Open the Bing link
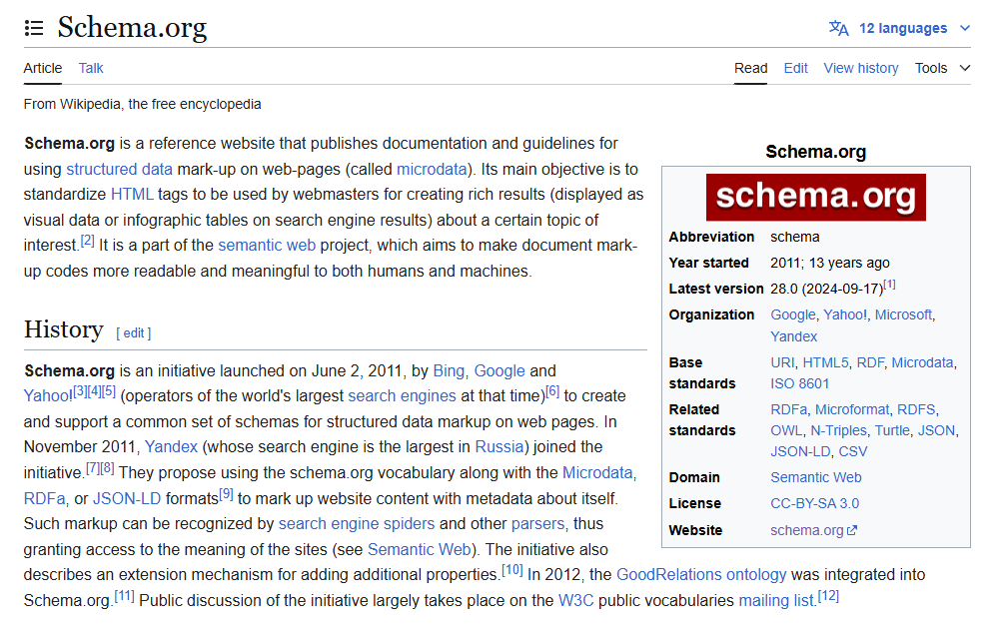993x625 pixels. (x=449, y=370)
